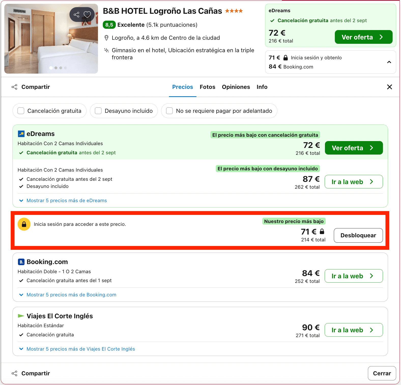Enable No se requiere pagar por adelantado
The image size is (401, 385).
pos(169,111)
